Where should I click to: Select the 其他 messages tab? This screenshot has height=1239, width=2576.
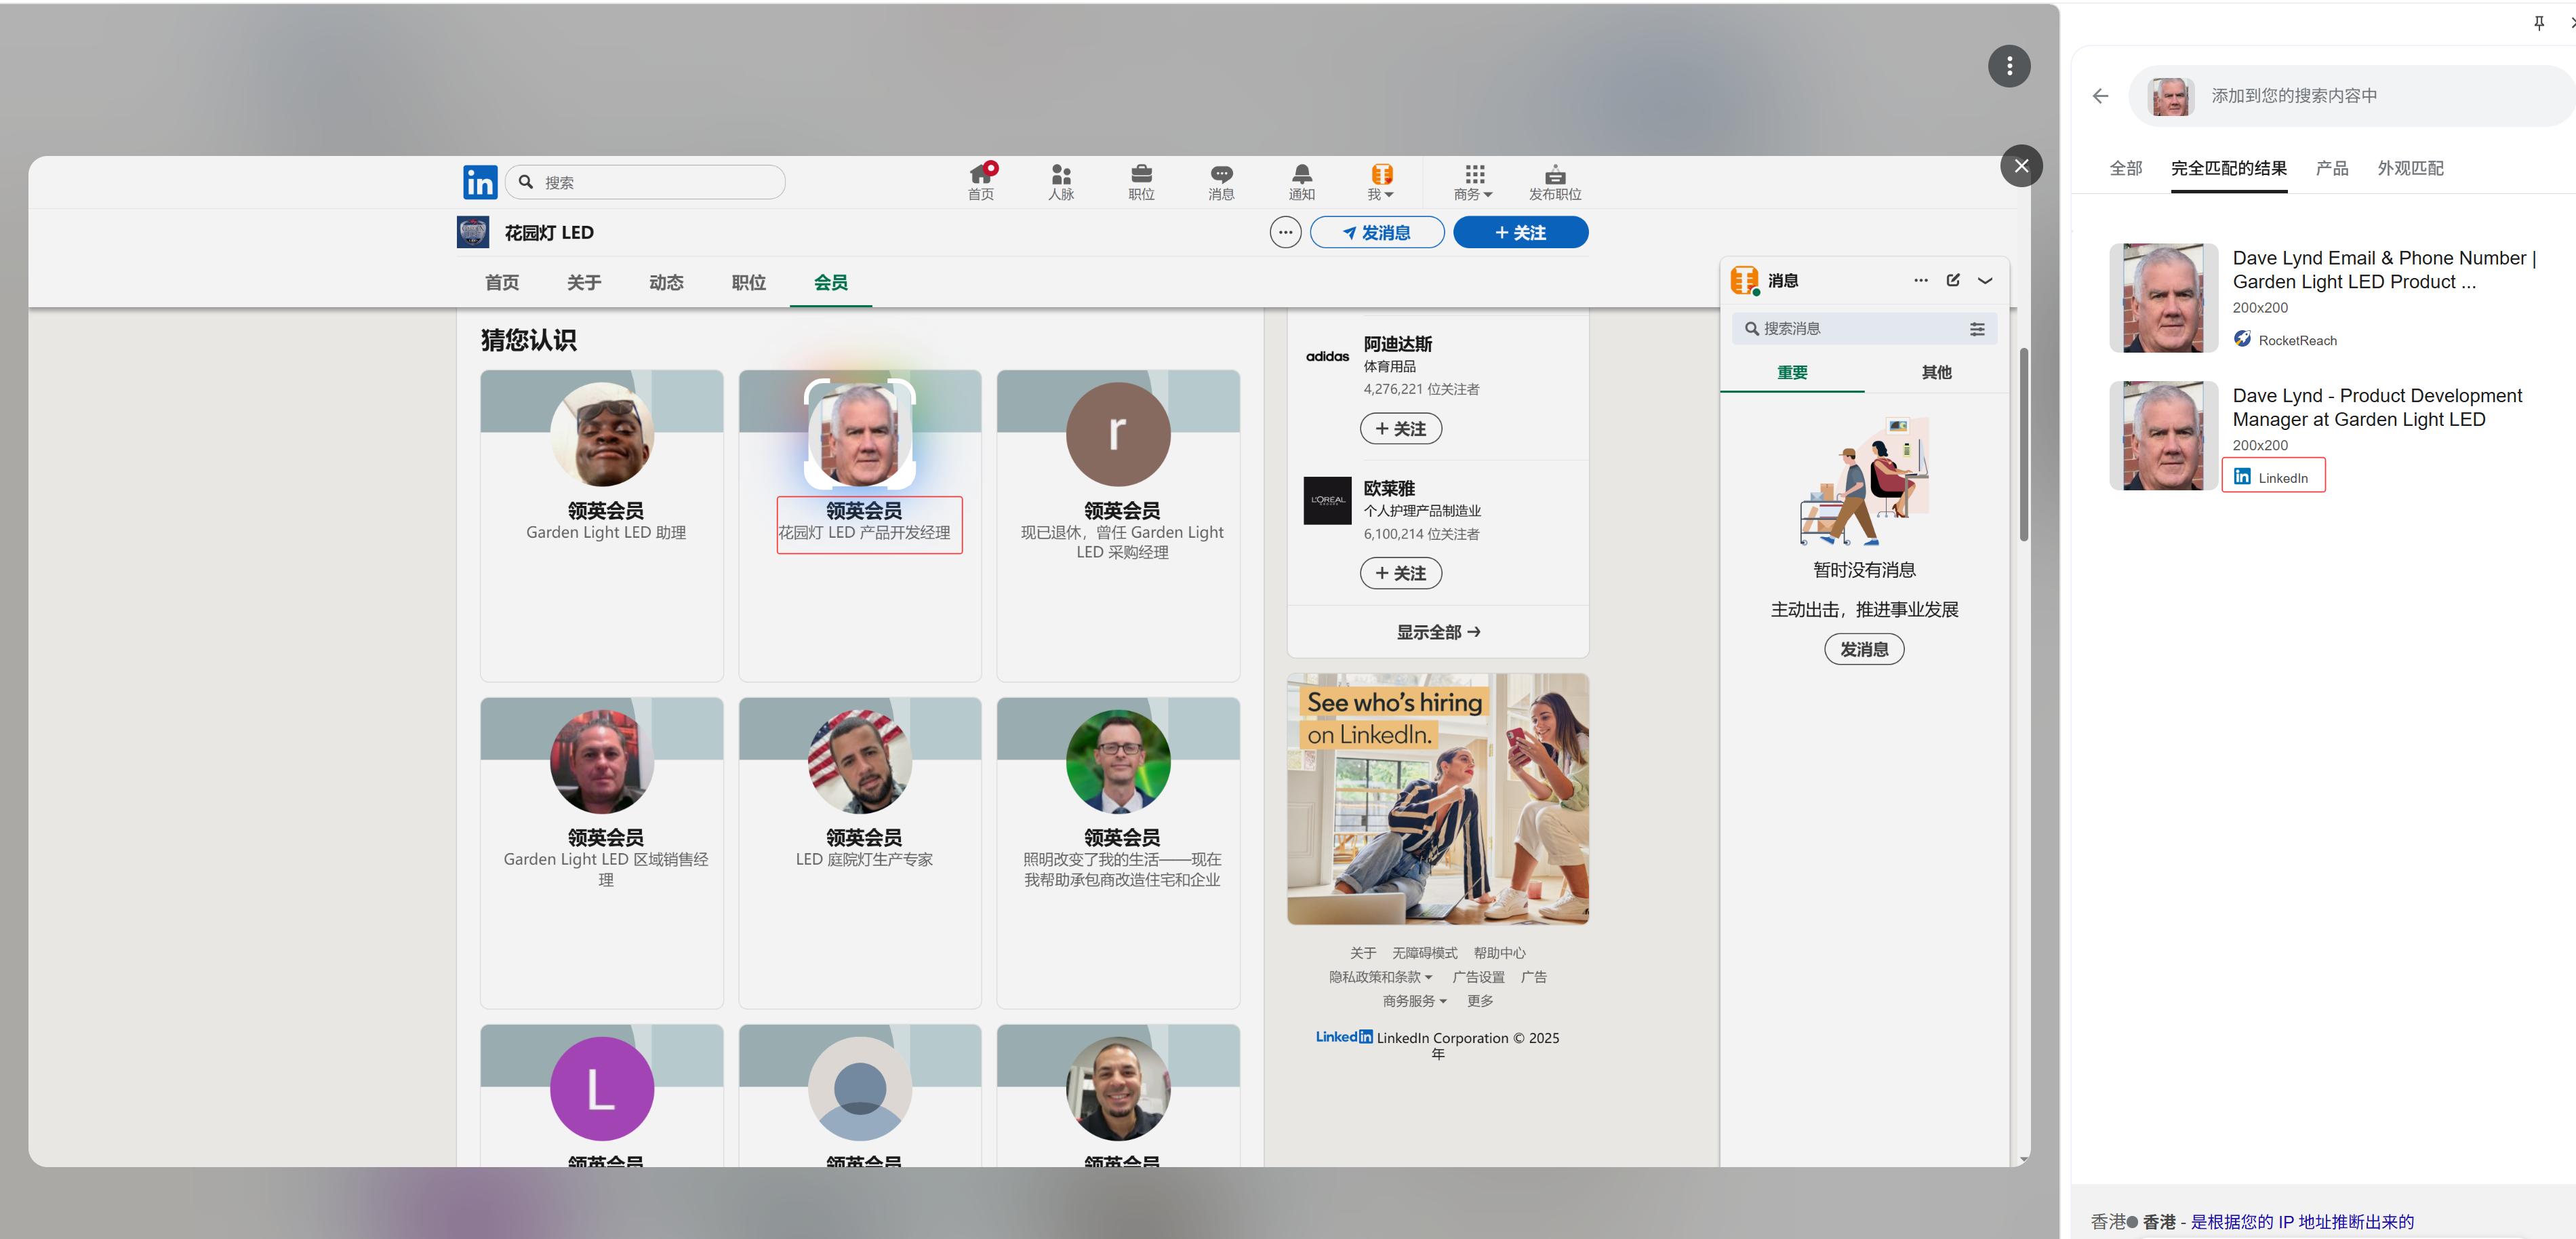(x=1936, y=372)
